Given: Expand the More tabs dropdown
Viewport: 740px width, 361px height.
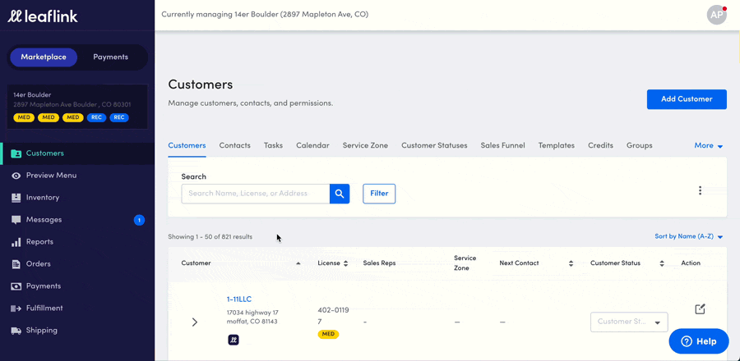Looking at the screenshot, I should pyautogui.click(x=708, y=146).
